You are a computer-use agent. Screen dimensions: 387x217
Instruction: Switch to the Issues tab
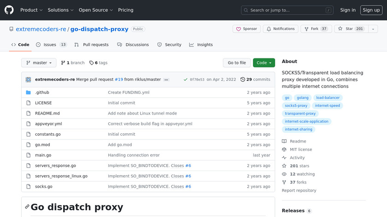coord(51,45)
